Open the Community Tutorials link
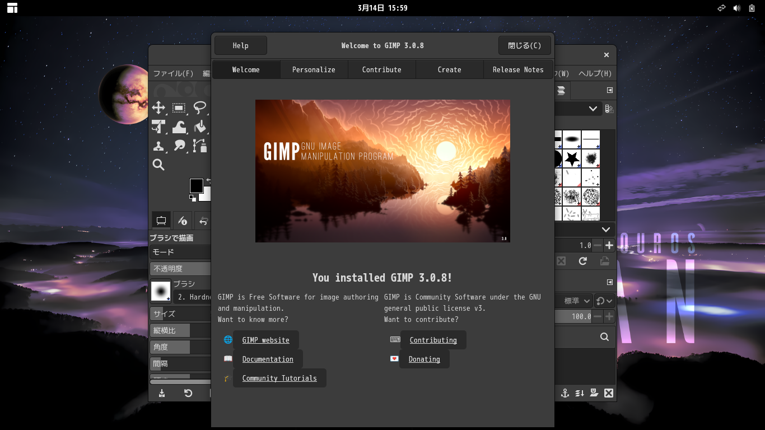765x430 pixels. click(x=279, y=378)
